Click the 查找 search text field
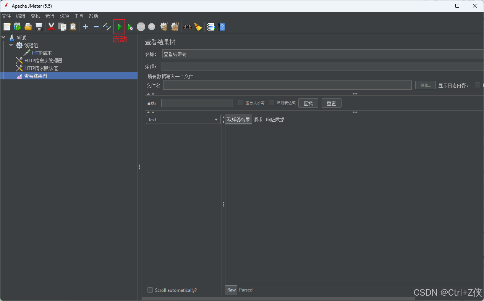The width and height of the screenshot is (484, 301). tap(197, 103)
